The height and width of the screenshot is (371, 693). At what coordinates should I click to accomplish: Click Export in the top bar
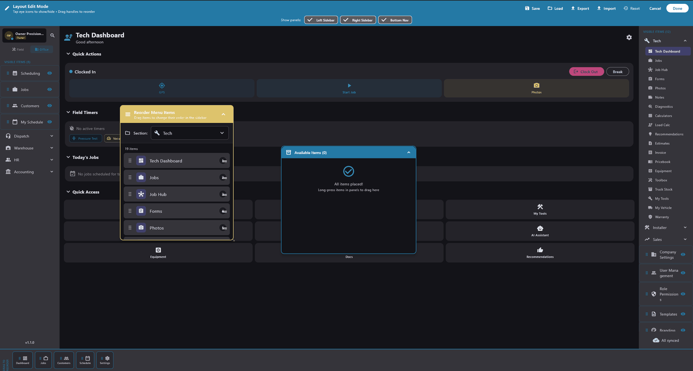point(580,8)
